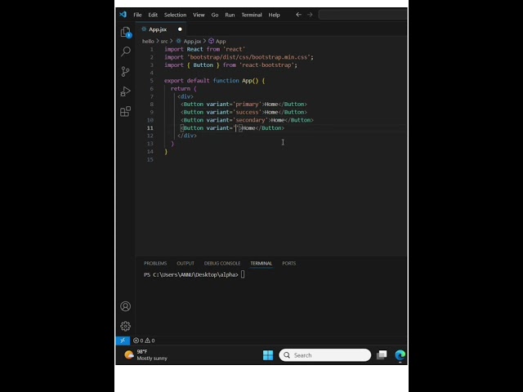Switch to the Problems panel tab
This screenshot has height=392, width=523.
tap(155, 263)
